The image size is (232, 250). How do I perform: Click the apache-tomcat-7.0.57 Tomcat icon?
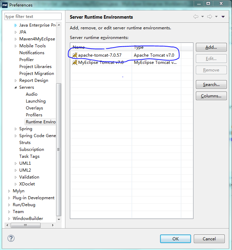75,55
